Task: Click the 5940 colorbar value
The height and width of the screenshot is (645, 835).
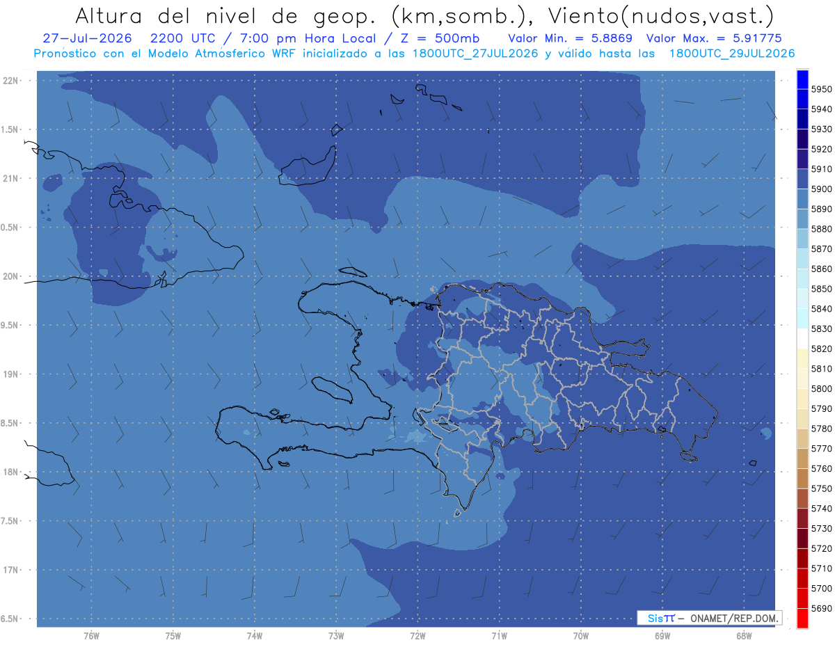Action: [822, 109]
